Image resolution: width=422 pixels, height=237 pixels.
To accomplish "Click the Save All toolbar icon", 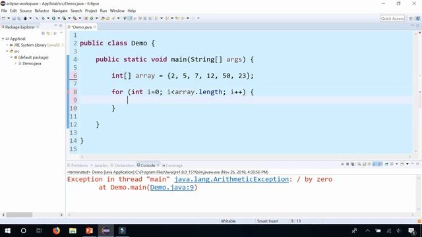I will pos(19,18).
